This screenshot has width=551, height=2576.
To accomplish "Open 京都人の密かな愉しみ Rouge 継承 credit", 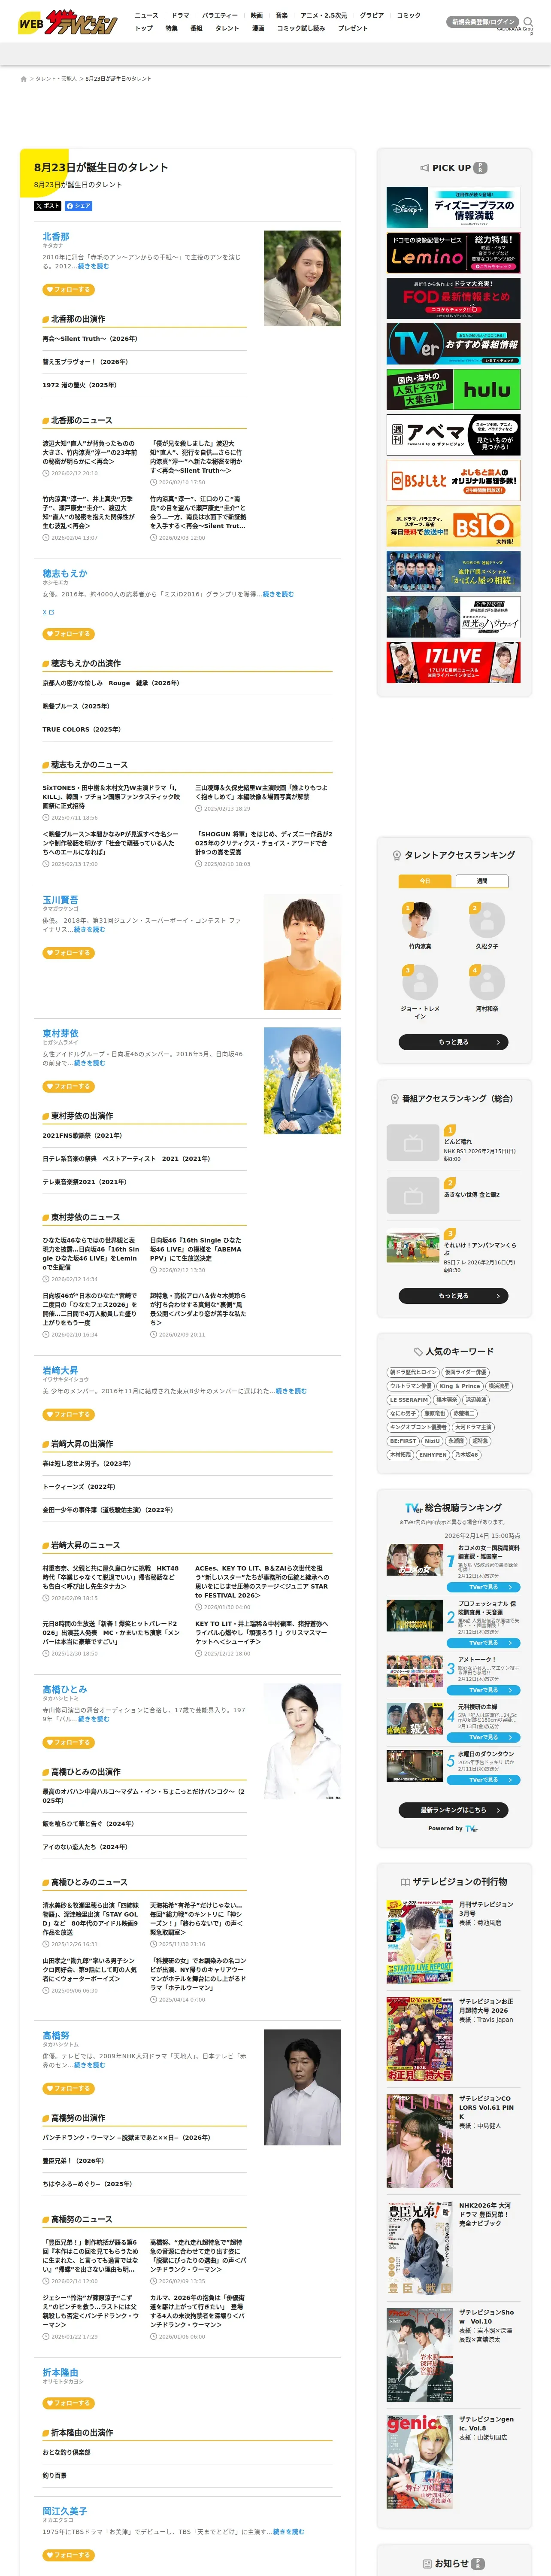I will click(111, 683).
